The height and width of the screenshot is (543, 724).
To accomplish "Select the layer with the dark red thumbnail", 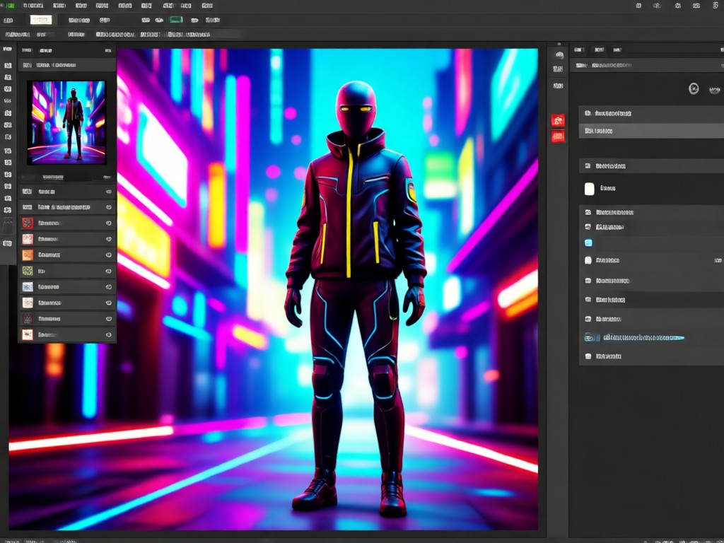I will (67, 223).
